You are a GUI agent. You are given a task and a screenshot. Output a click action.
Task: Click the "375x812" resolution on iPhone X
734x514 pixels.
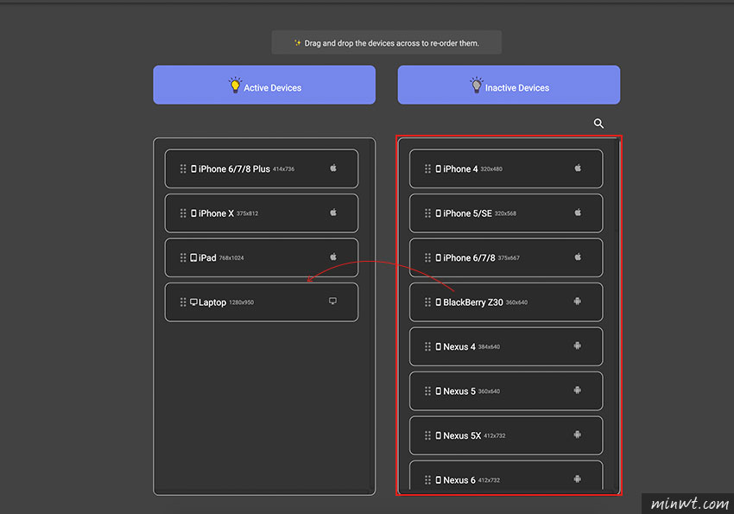[x=247, y=214]
